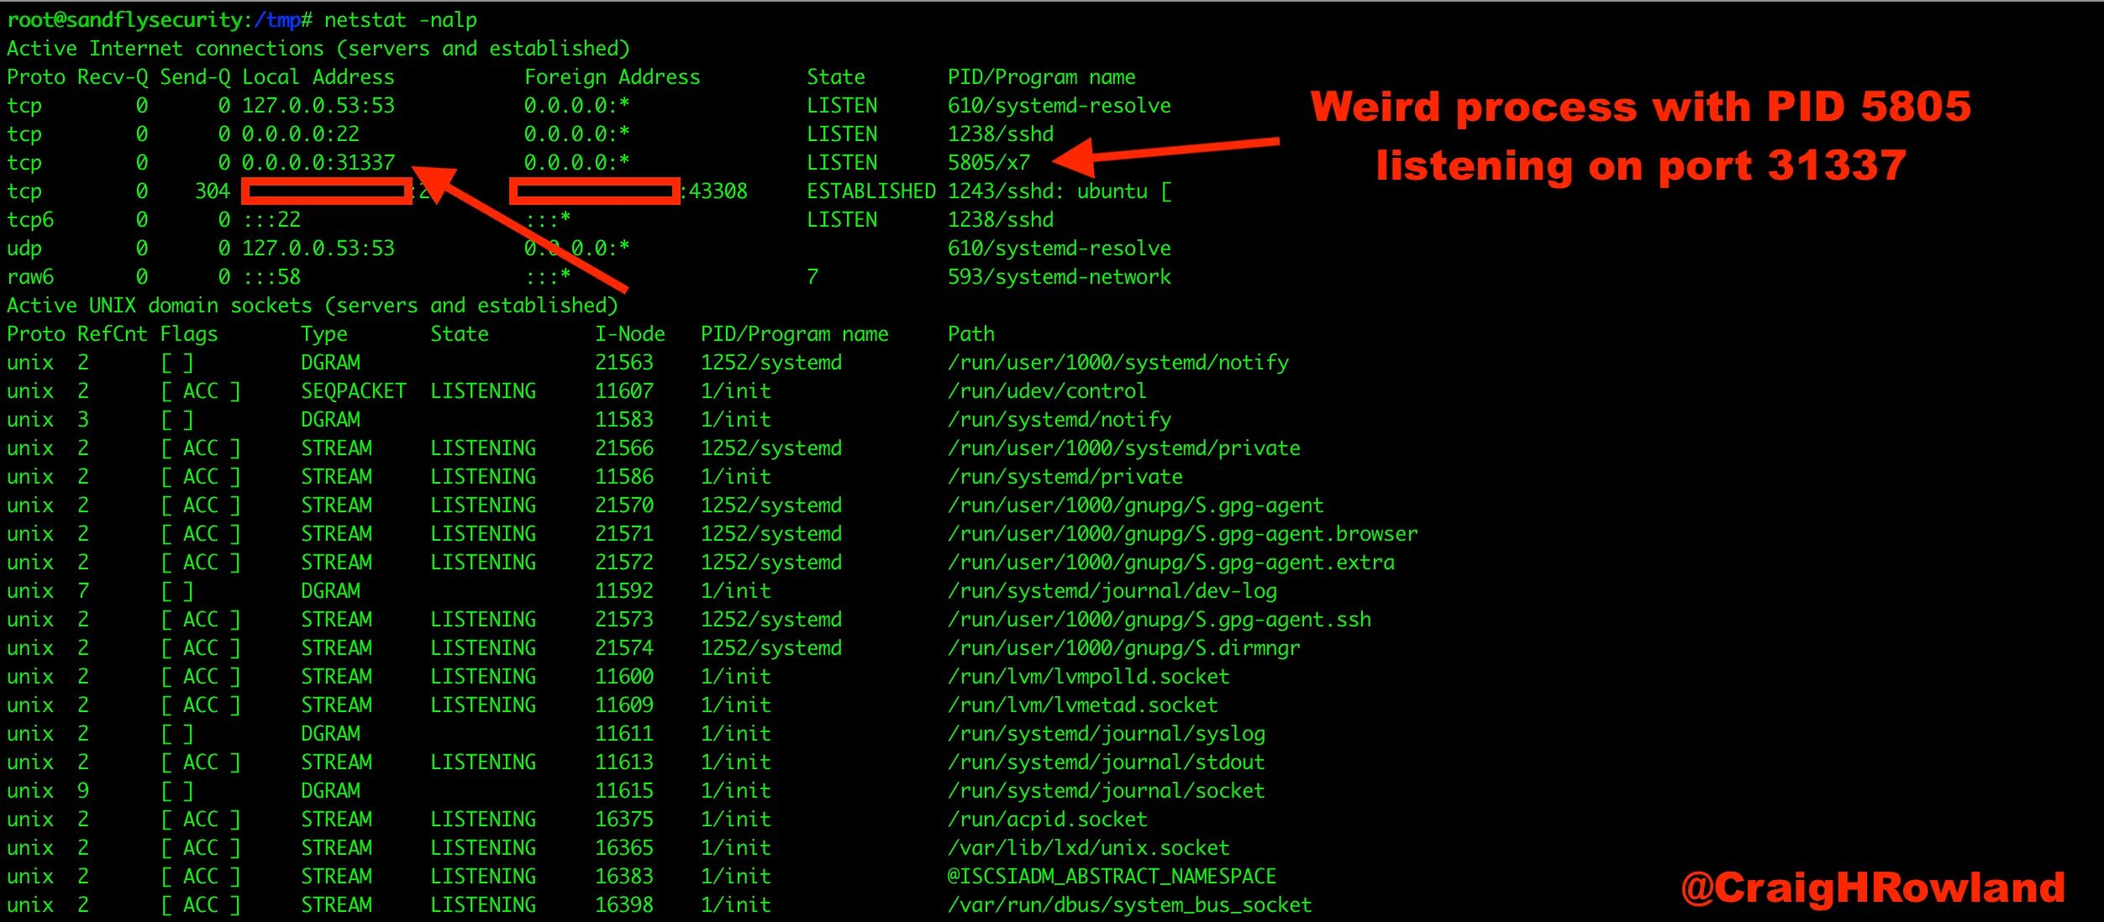This screenshot has width=2104, height=922.
Task: Click the ESTABLISHED state text
Action: [871, 191]
